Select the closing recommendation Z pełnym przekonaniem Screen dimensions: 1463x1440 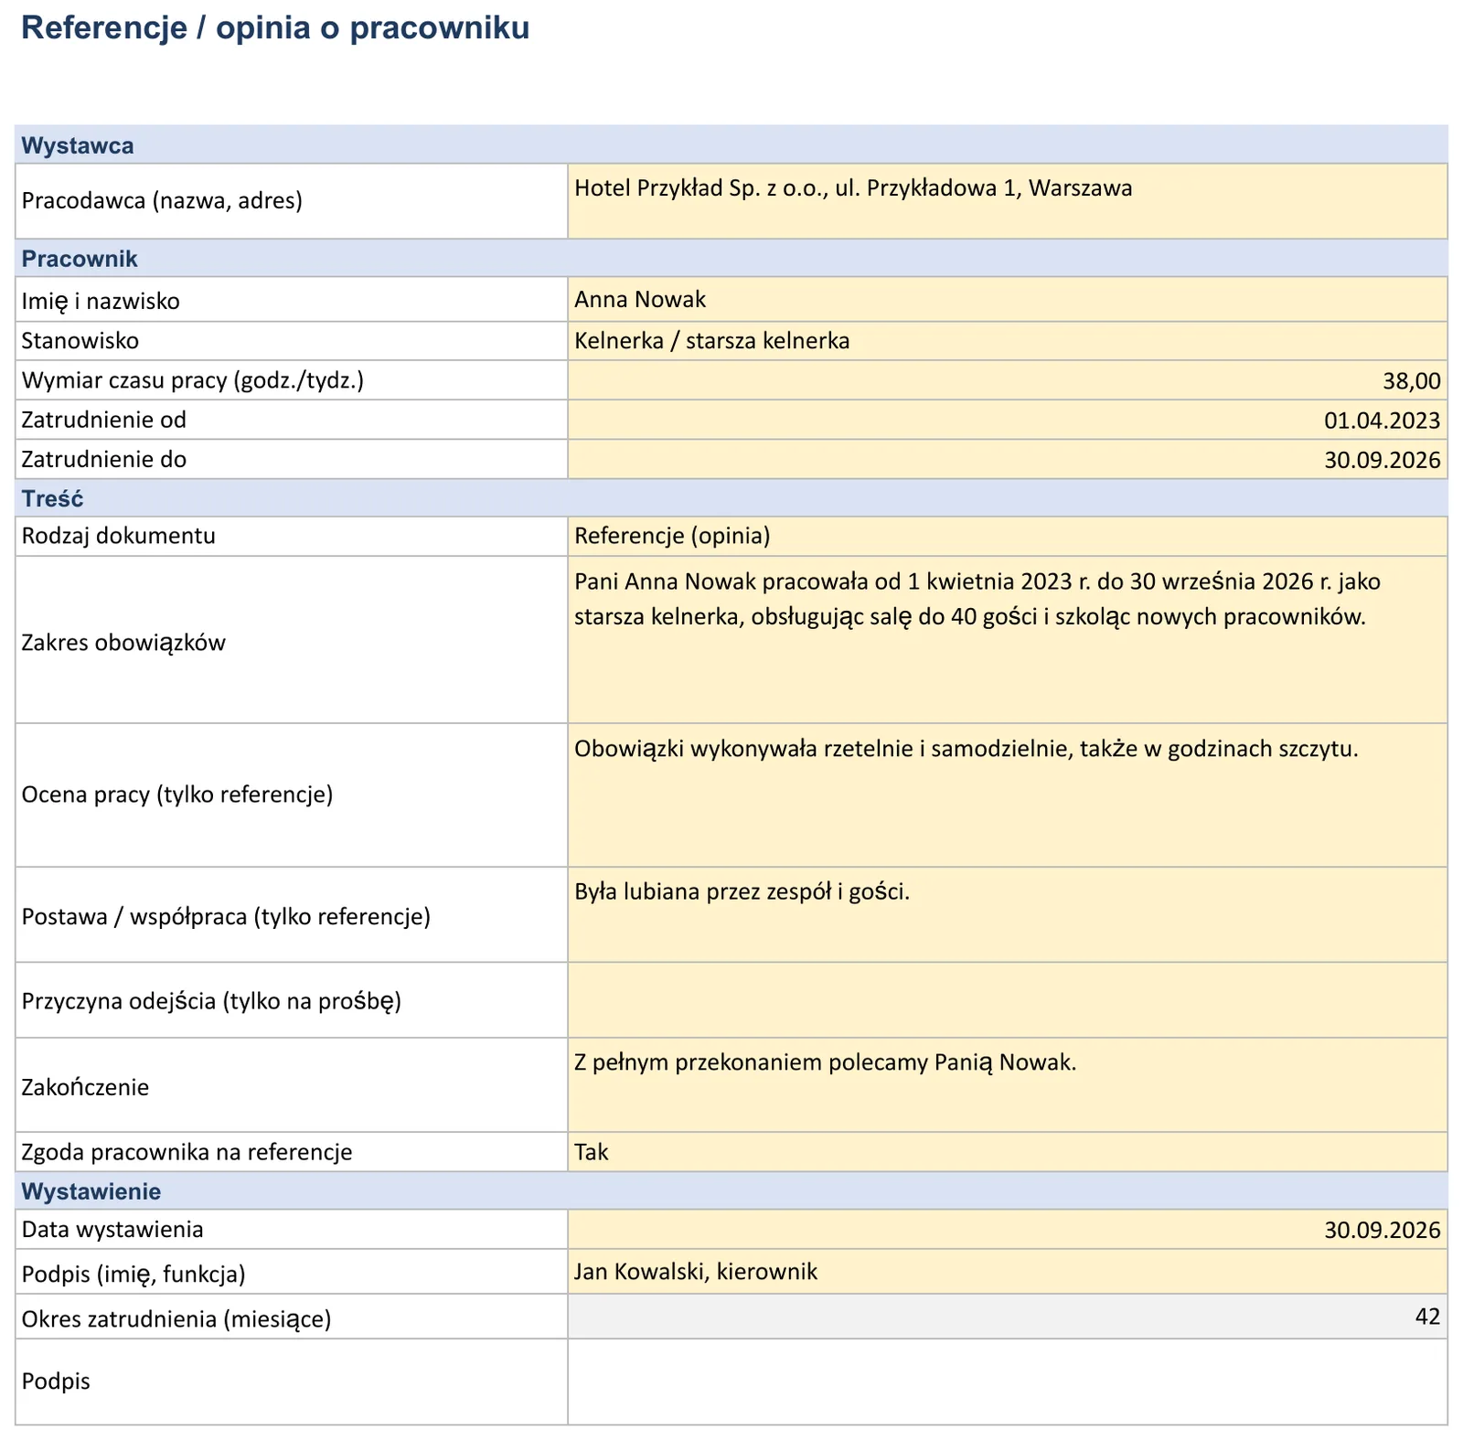[825, 1062]
